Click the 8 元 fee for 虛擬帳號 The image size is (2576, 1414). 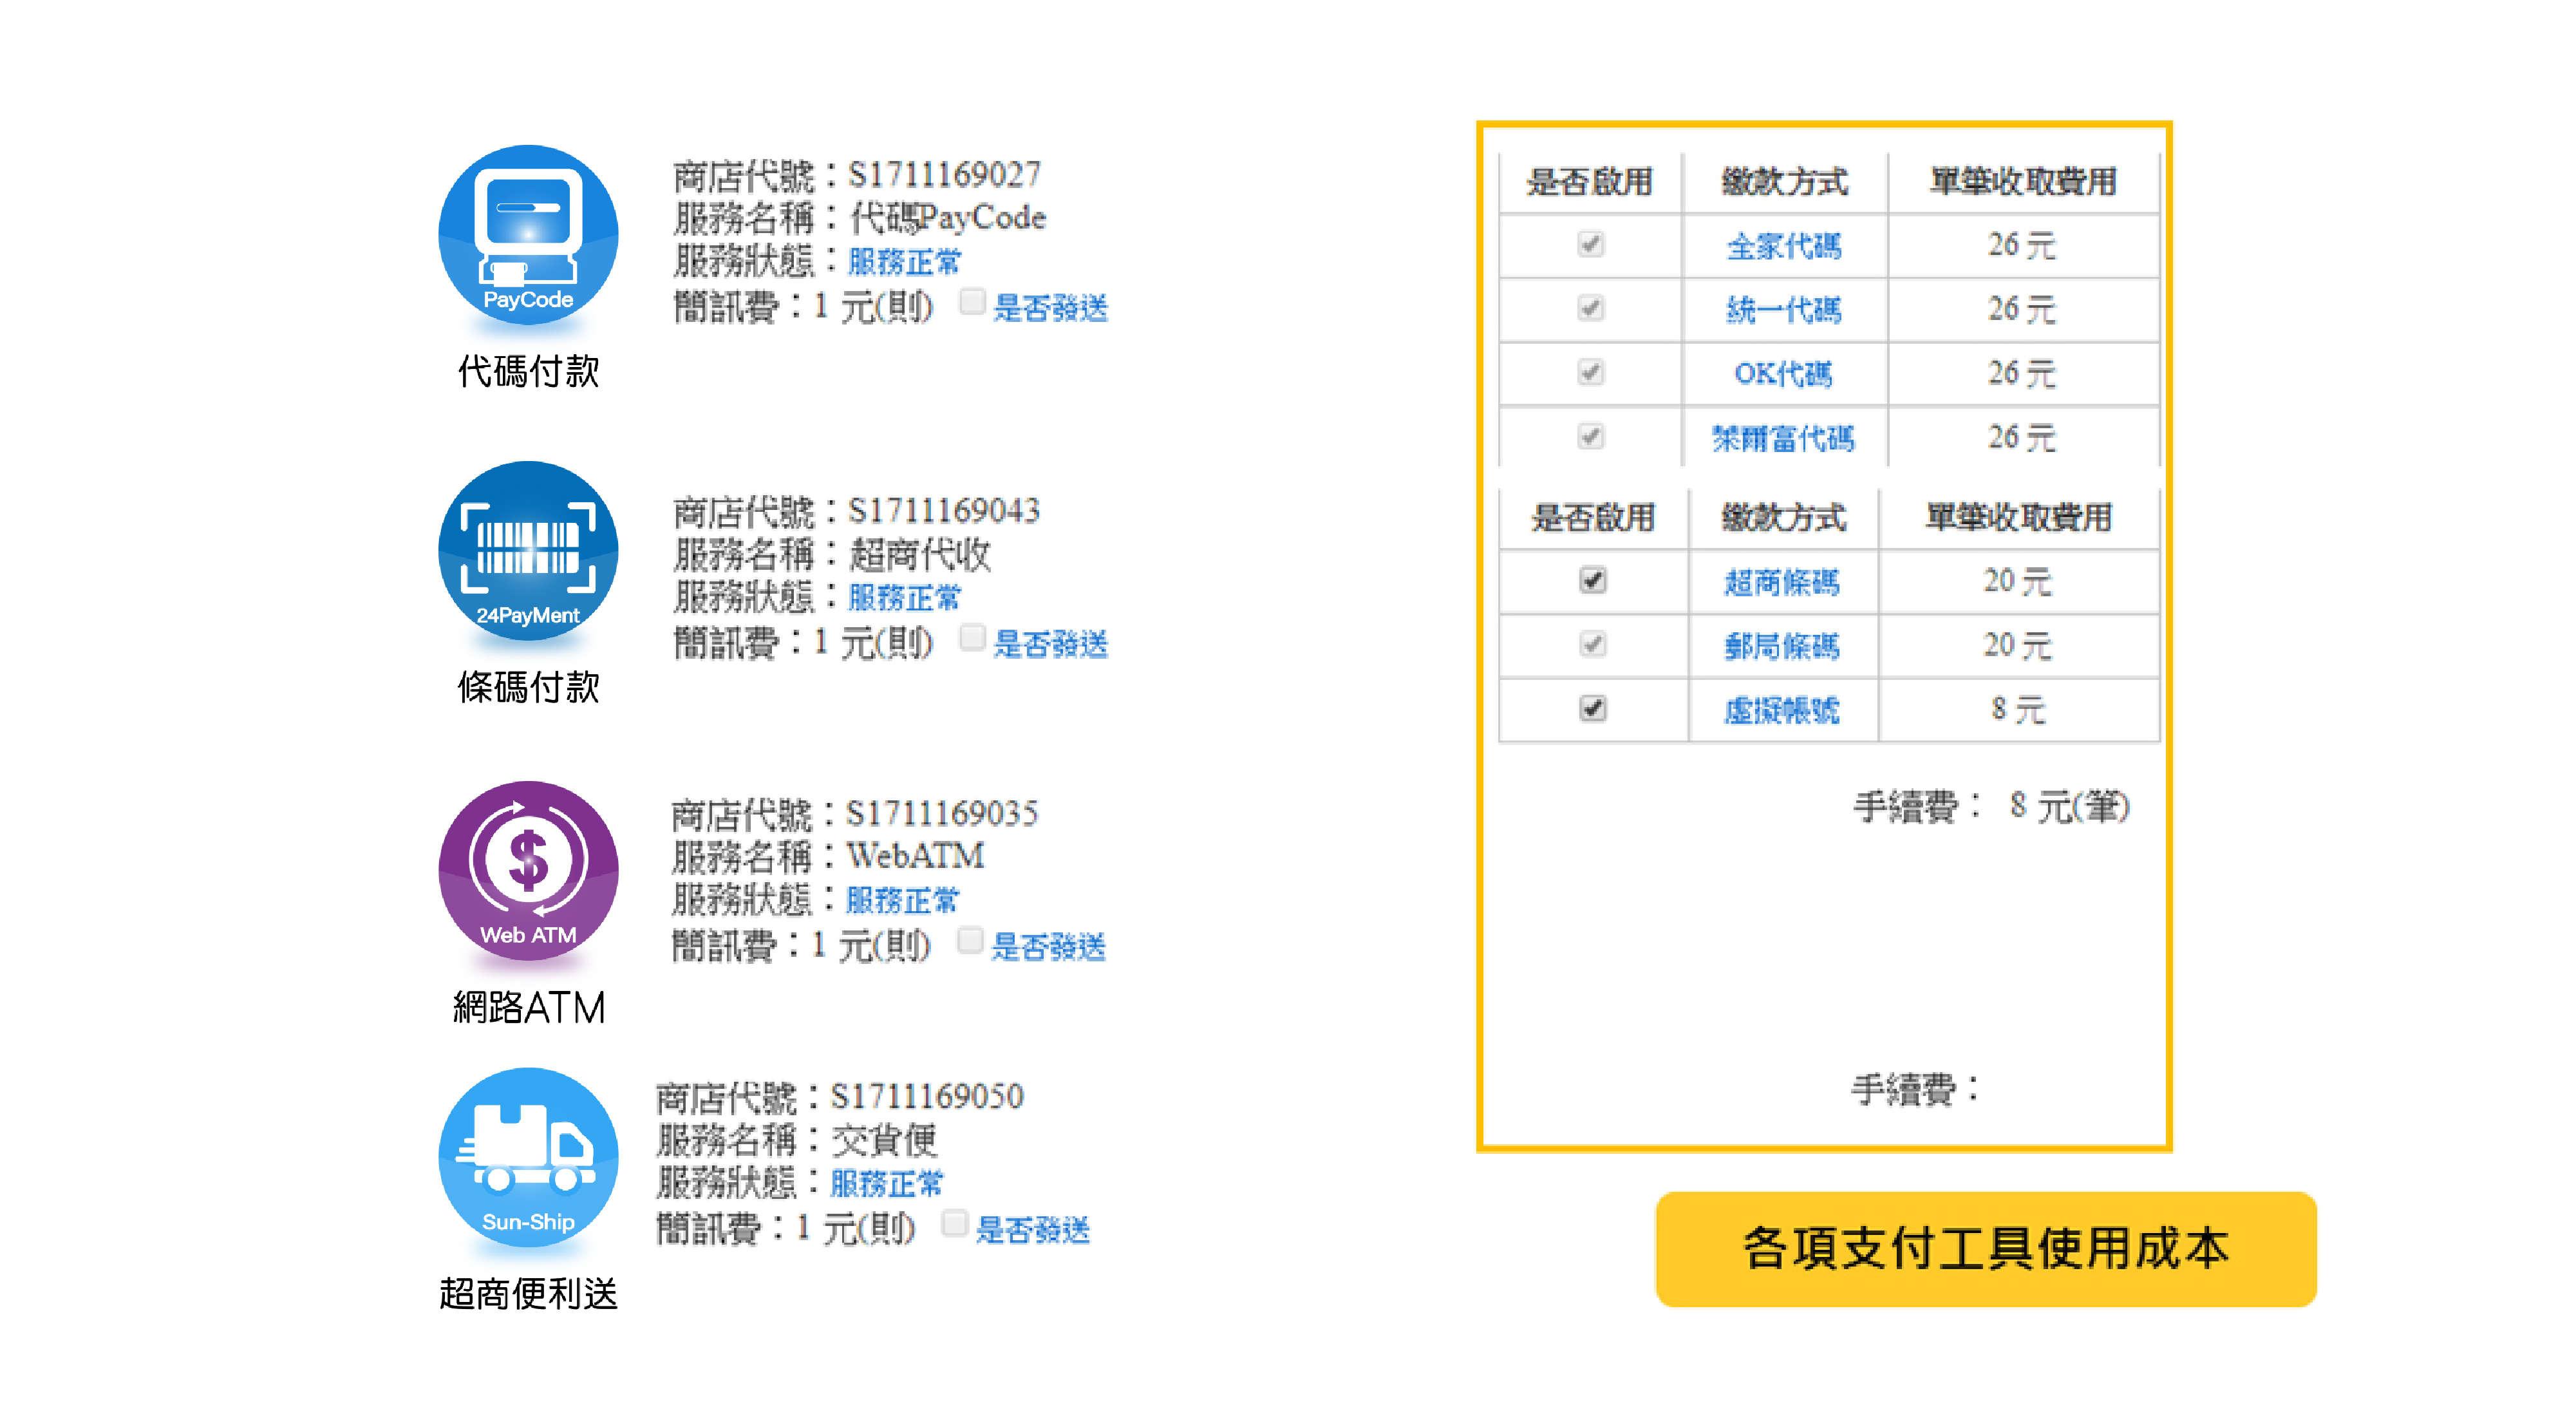[x=2017, y=709]
